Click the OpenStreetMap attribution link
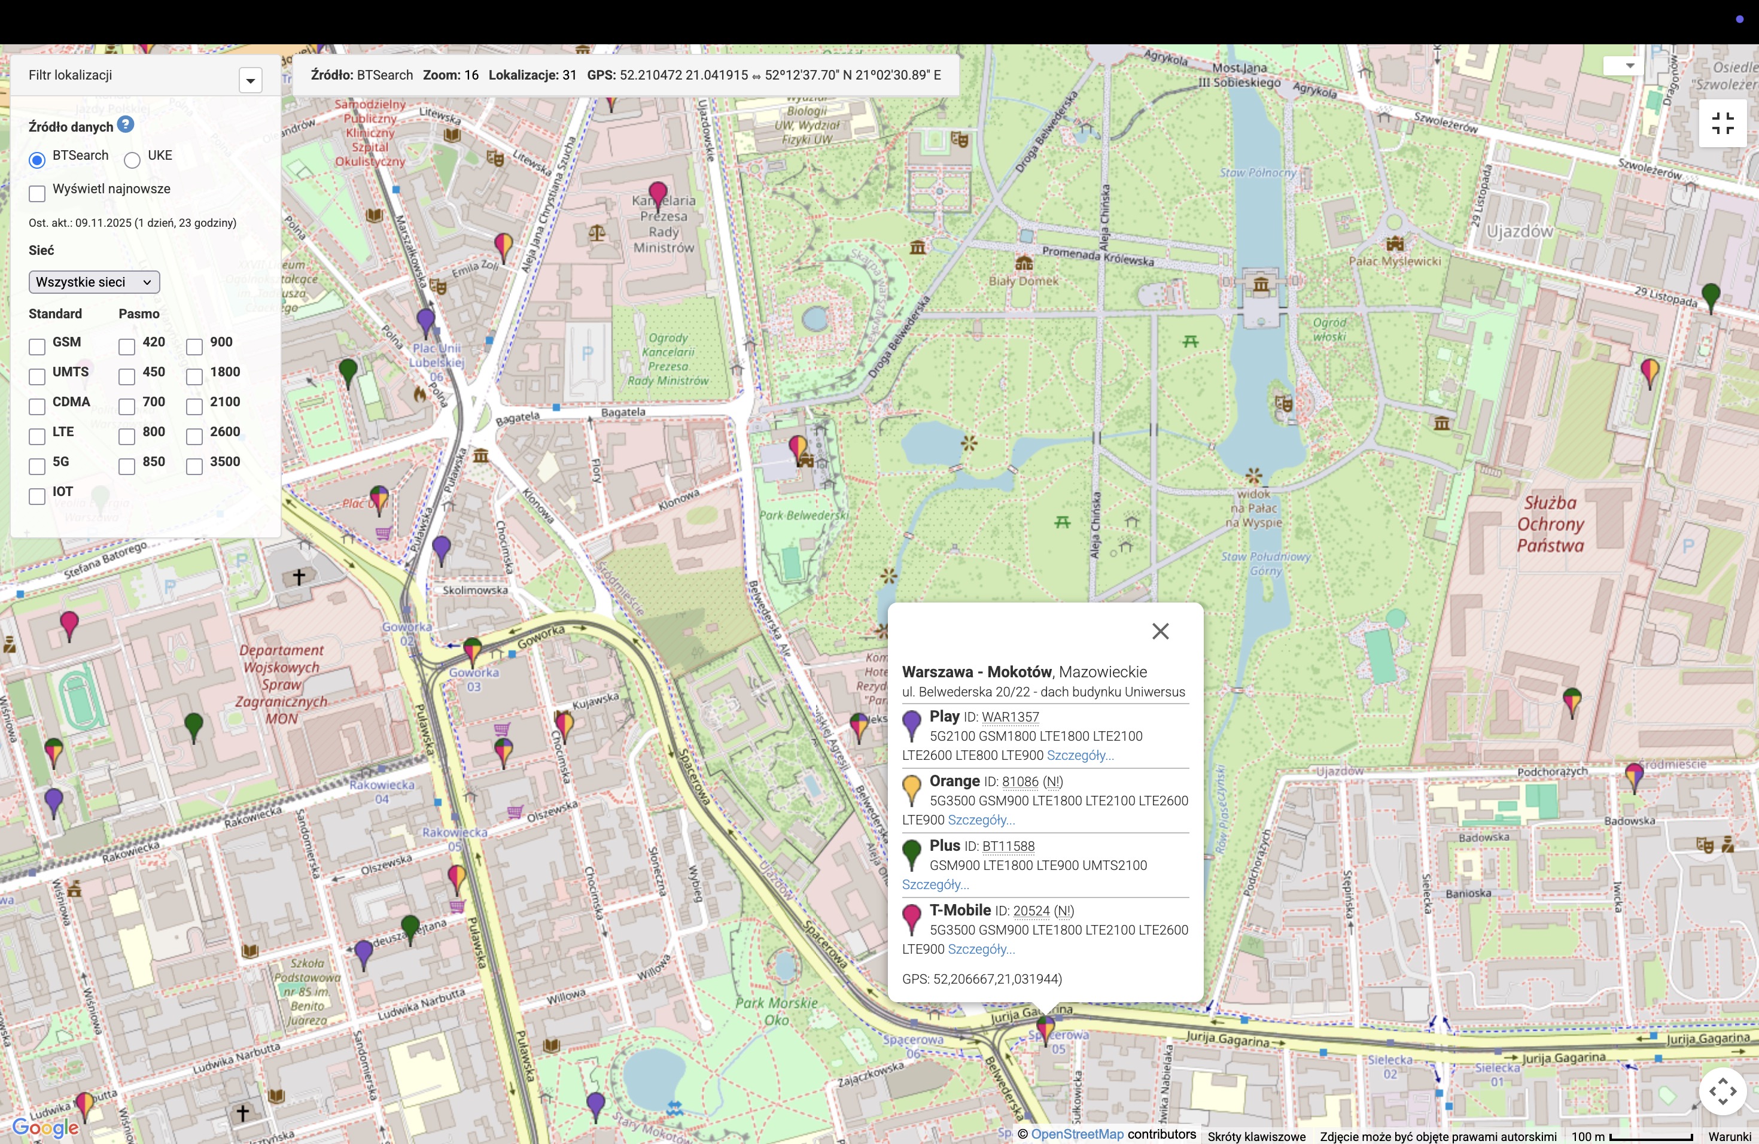Viewport: 1759px width, 1144px height. pyautogui.click(x=1077, y=1134)
